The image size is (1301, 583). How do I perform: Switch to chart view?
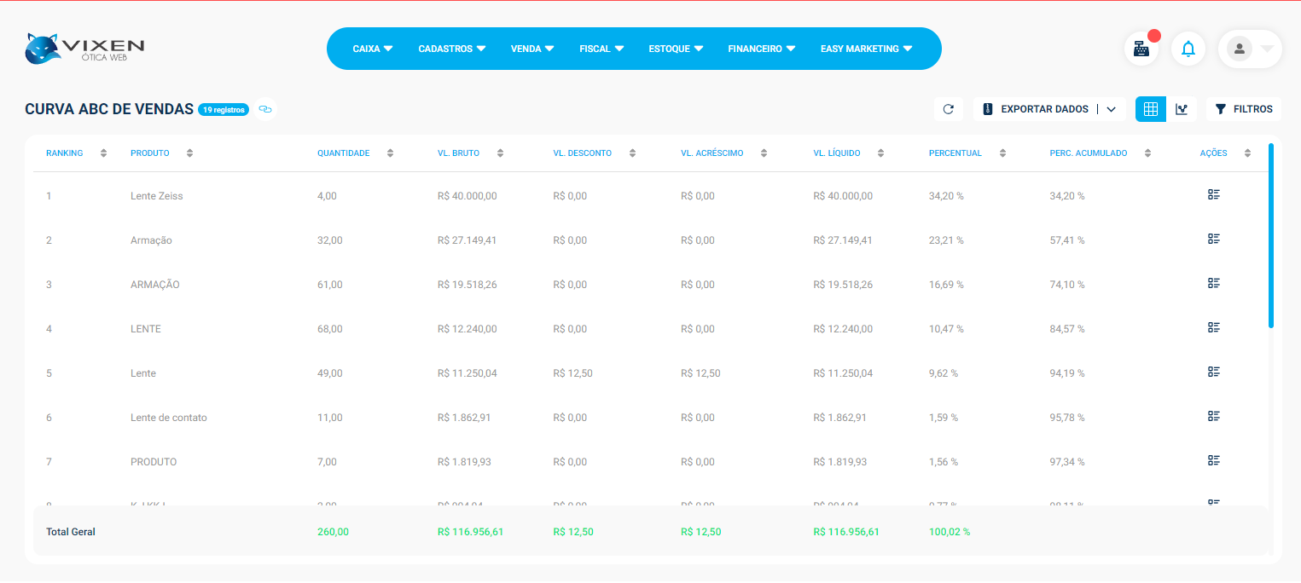(1182, 109)
